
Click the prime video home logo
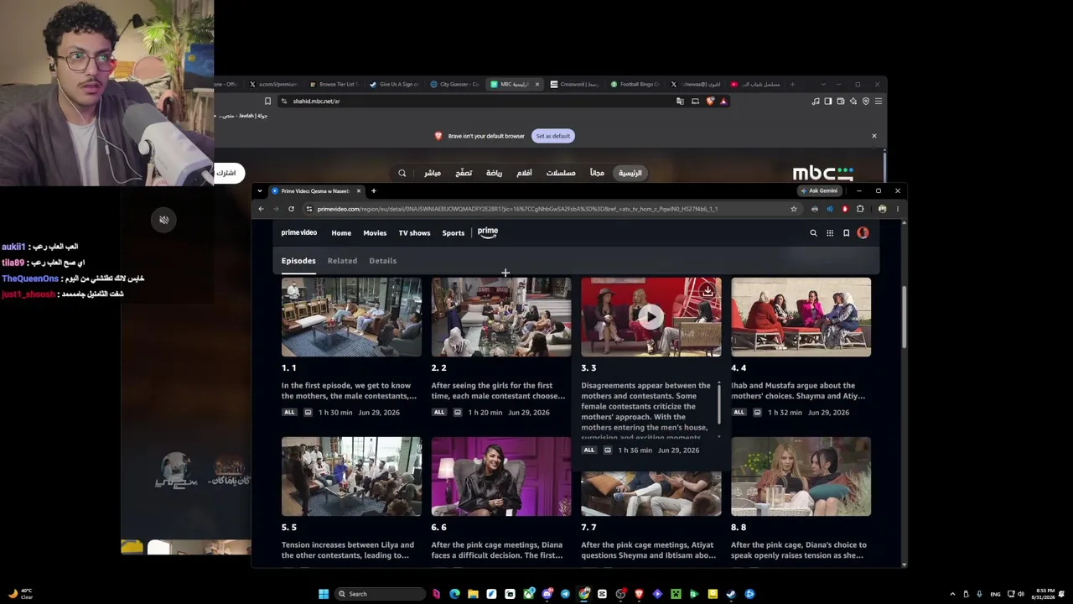click(299, 232)
